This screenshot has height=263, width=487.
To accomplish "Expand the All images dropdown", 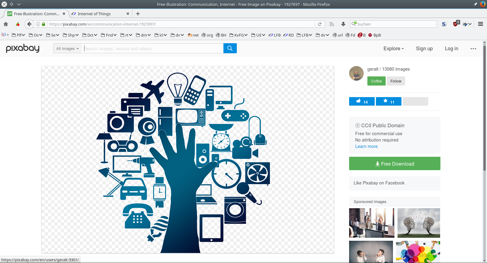I will pyautogui.click(x=67, y=48).
